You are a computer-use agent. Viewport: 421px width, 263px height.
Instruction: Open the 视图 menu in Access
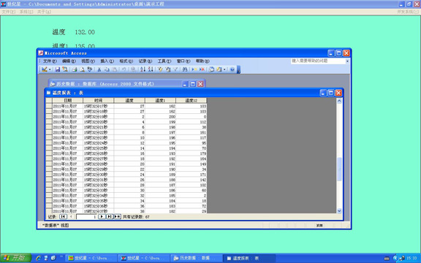tap(88, 61)
